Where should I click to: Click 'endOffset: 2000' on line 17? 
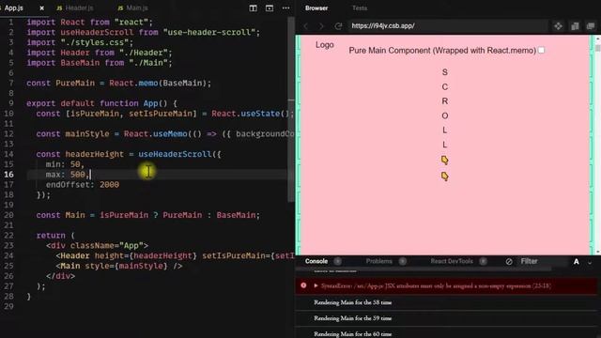coord(83,185)
